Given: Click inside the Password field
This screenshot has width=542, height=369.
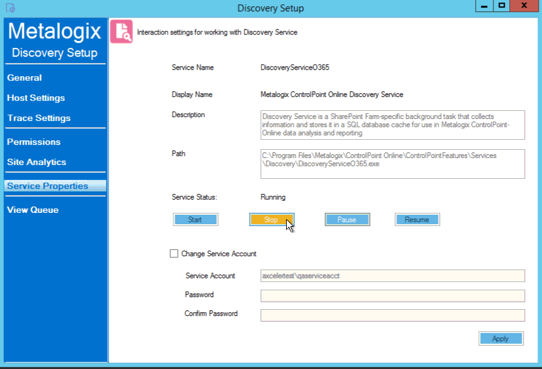Looking at the screenshot, I should pyautogui.click(x=392, y=295).
